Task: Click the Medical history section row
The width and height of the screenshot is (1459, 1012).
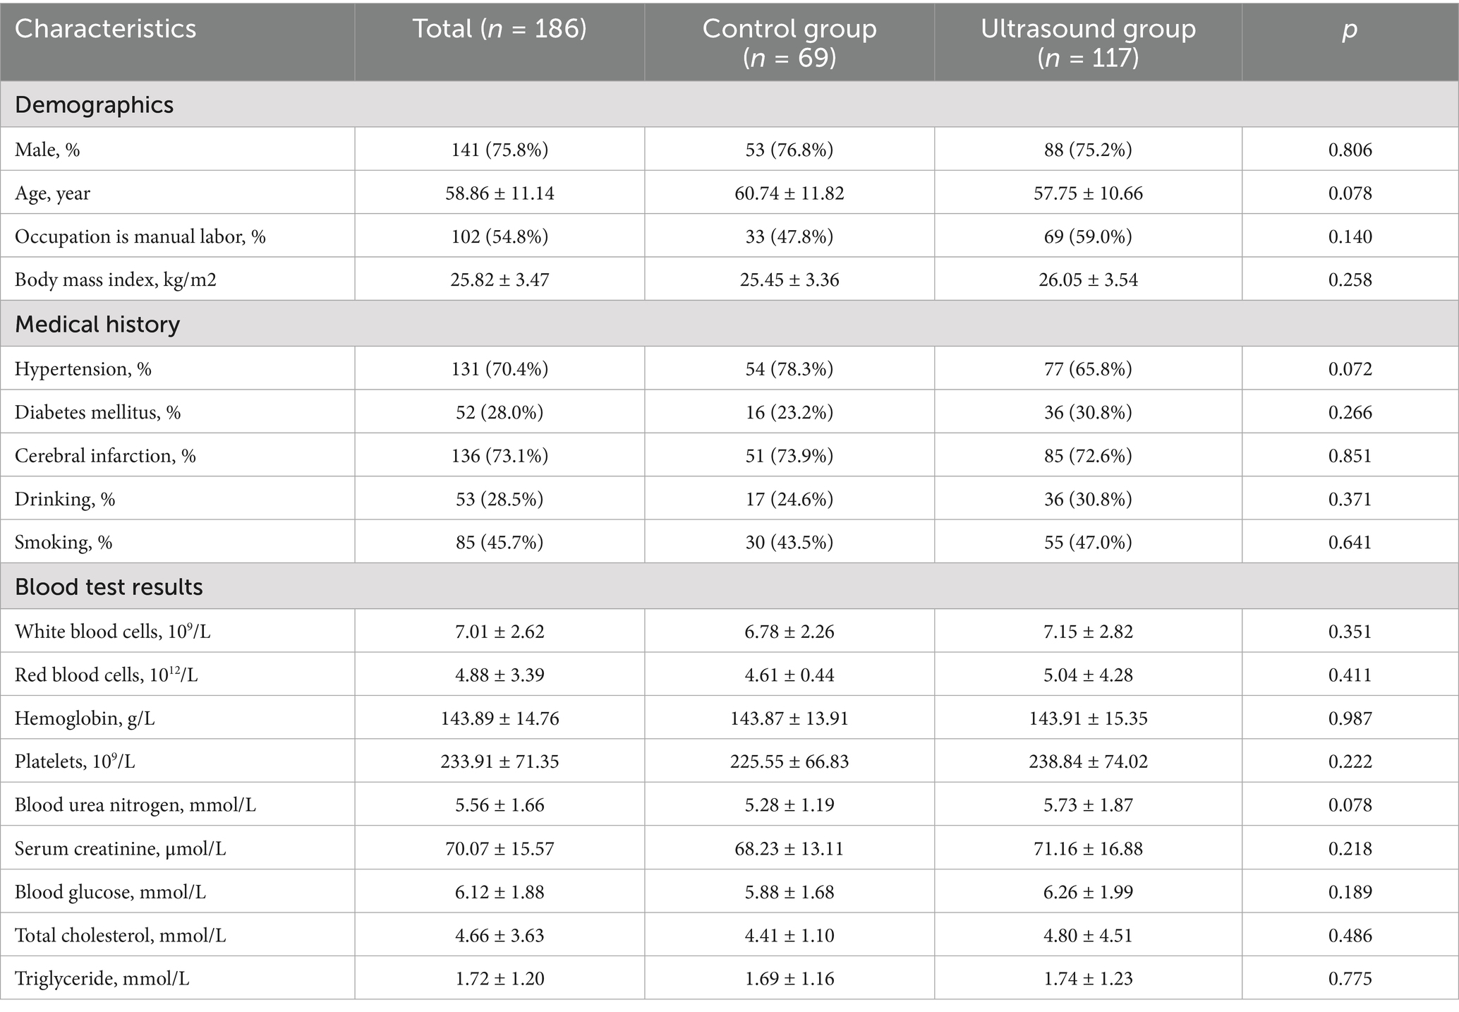Action: coord(97,325)
